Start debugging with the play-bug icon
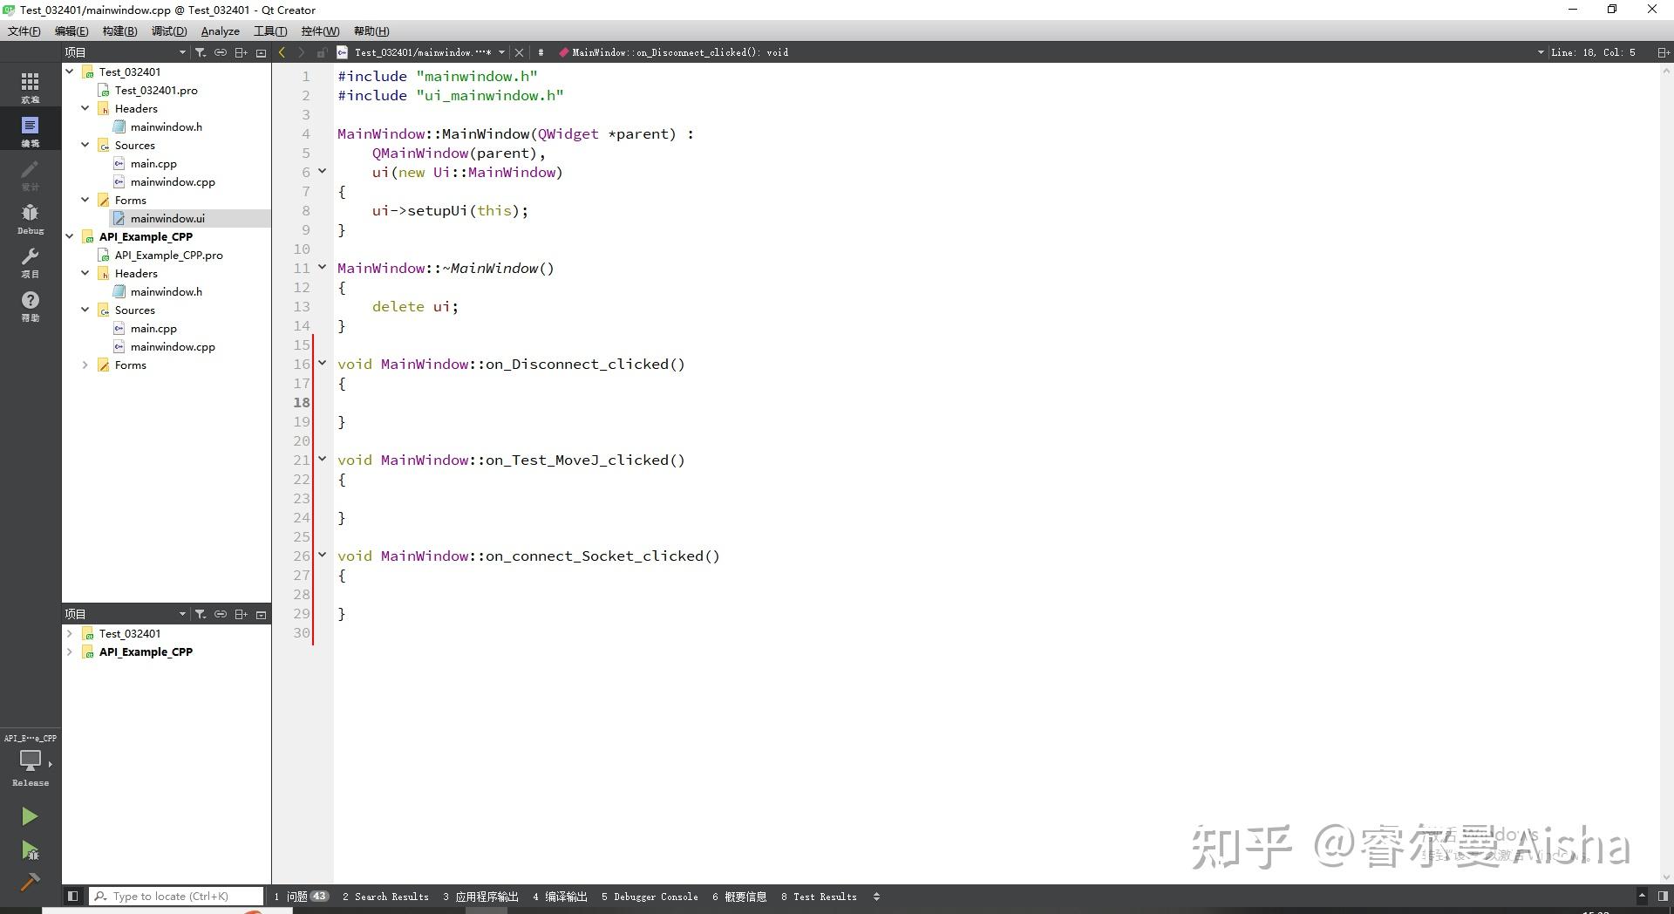 [30, 850]
